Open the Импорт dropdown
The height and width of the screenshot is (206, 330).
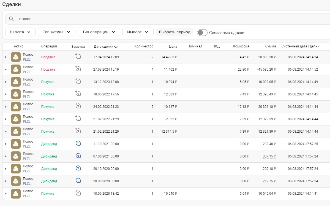[x=138, y=32]
